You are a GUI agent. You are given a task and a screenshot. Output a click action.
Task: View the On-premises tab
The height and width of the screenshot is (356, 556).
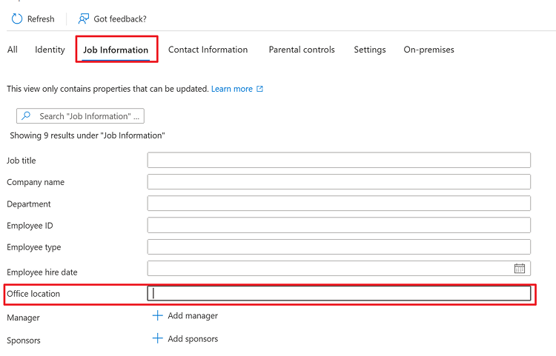tap(428, 50)
